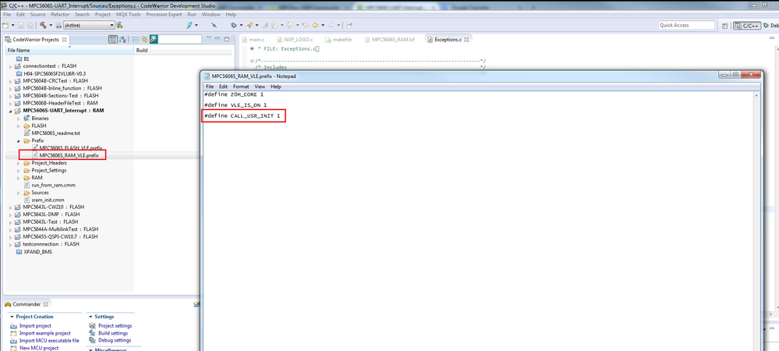Close the Exceptions.c editor tab

467,39
